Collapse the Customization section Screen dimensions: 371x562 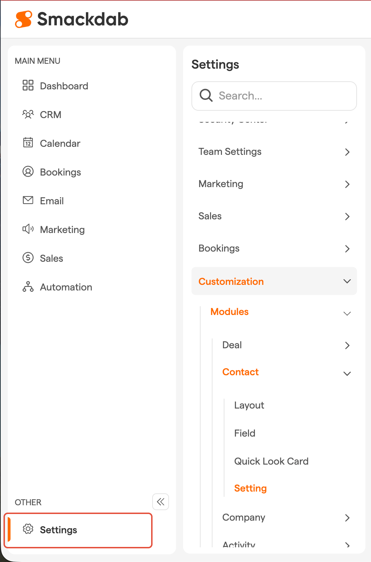pos(347,281)
